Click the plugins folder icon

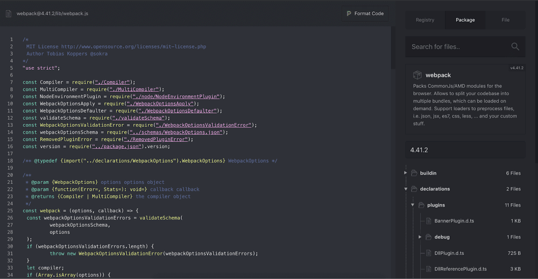pos(421,205)
